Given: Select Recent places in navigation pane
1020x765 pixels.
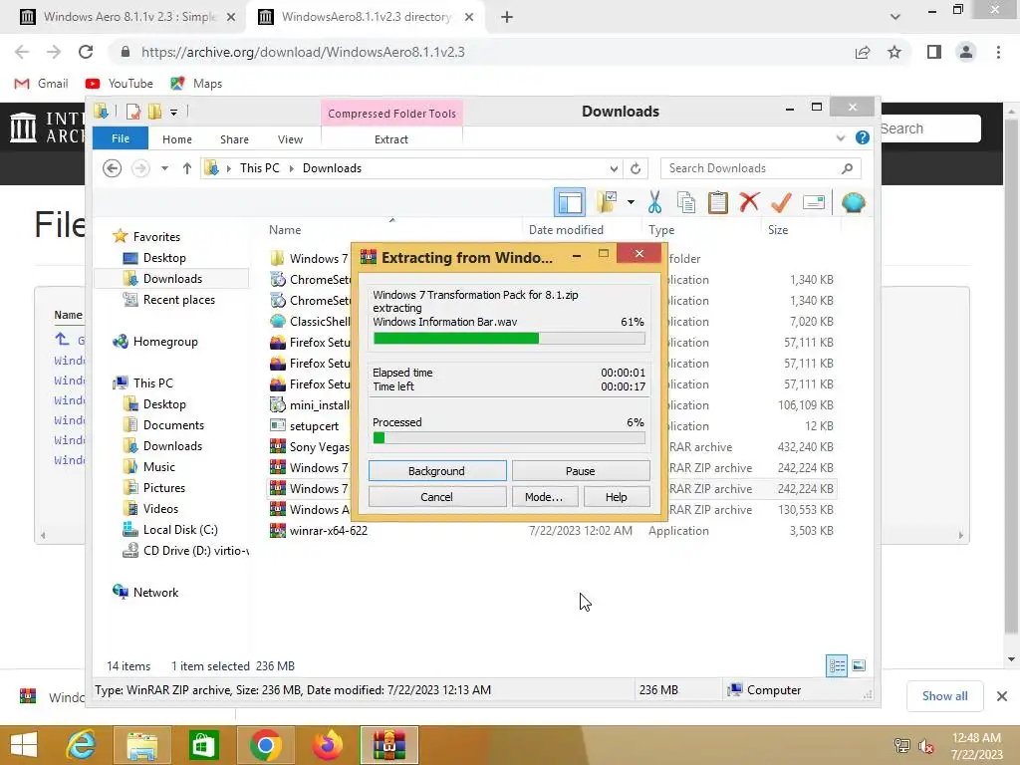Looking at the screenshot, I should [x=179, y=300].
